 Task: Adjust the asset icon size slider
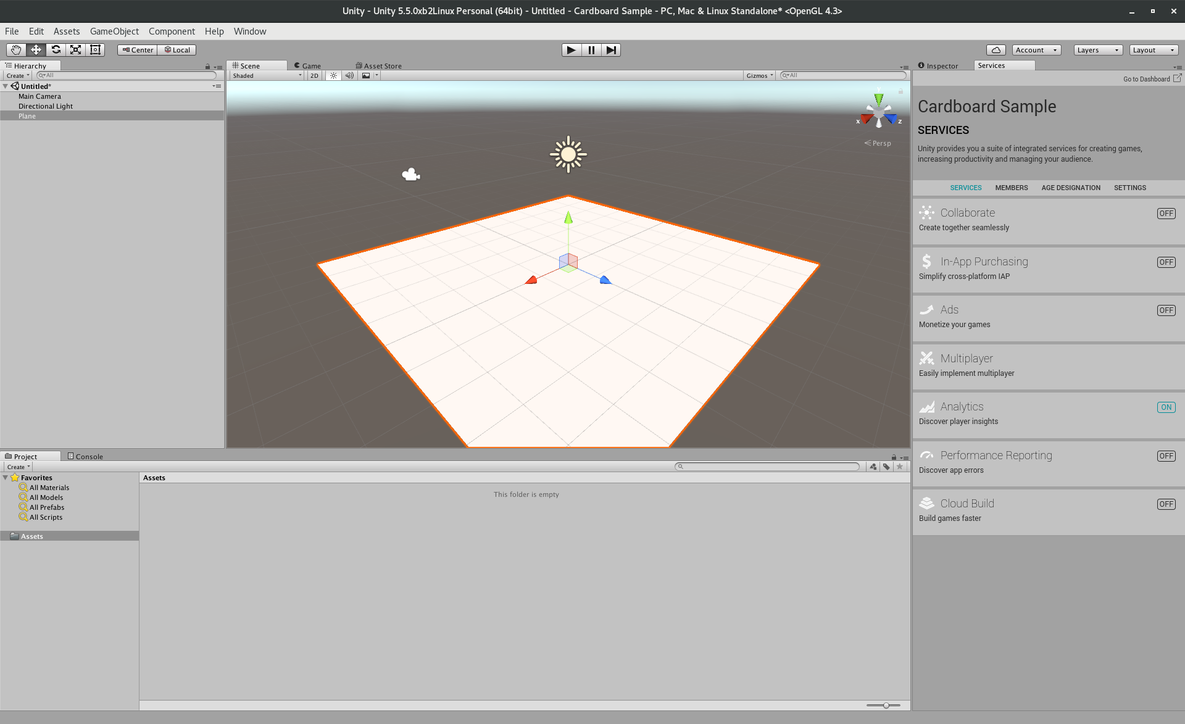(886, 705)
